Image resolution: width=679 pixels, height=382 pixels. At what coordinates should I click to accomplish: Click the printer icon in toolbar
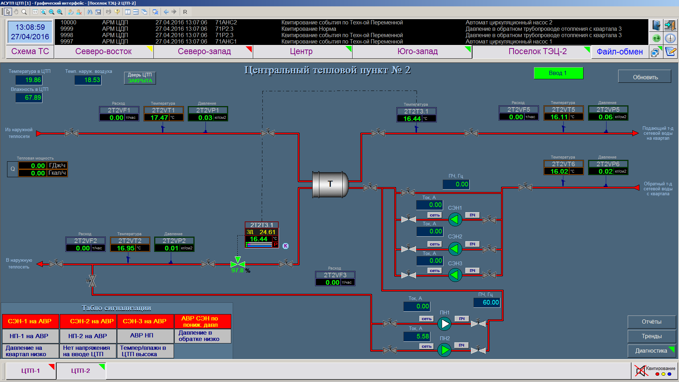(109, 12)
